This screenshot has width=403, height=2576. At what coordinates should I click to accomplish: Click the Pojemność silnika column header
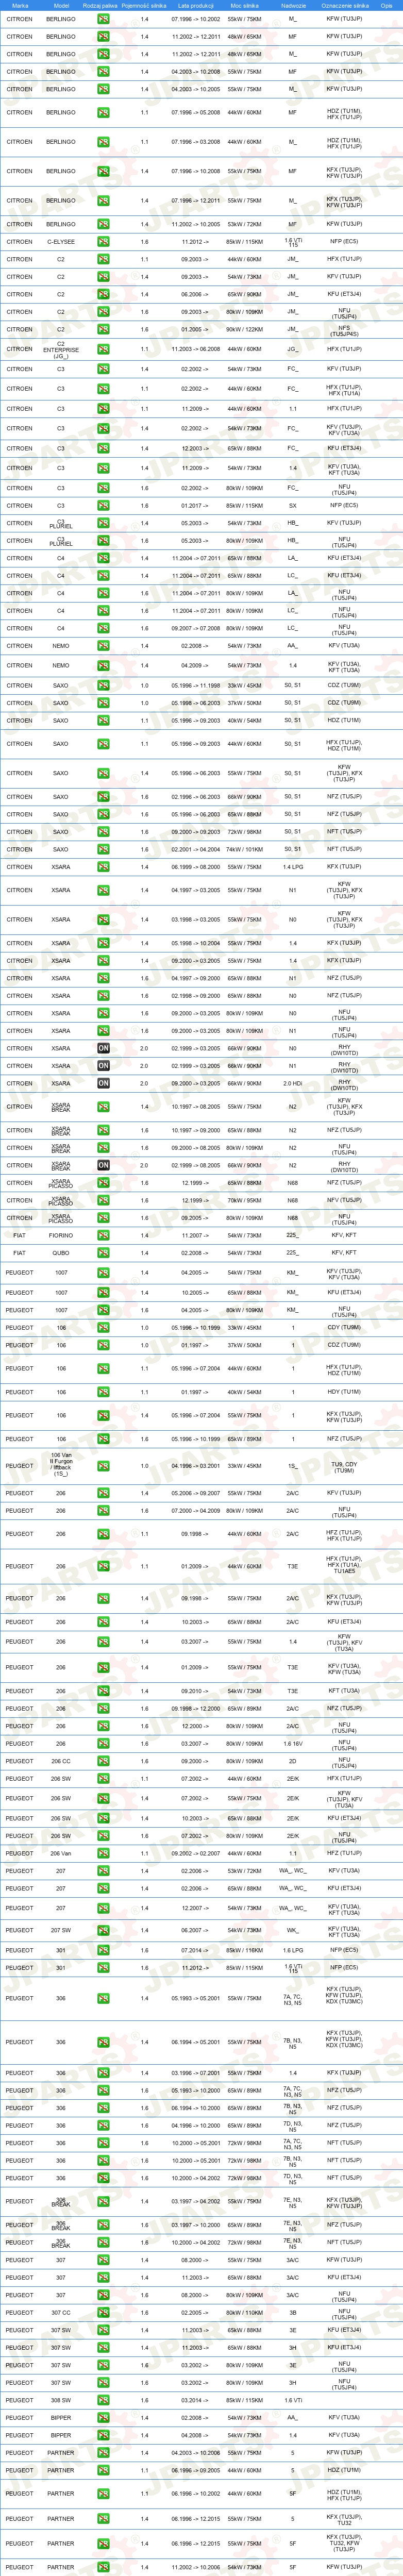pos(144,5)
